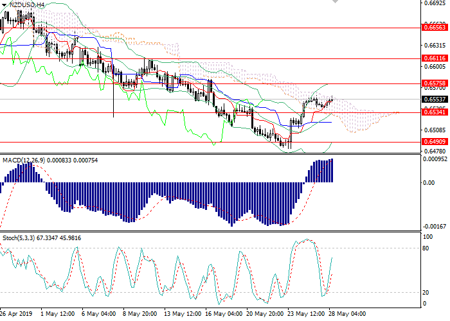Viewport: 450px width, 321px height.
Task: Click the last tallest MACD histogram bar
Action: coord(332,171)
